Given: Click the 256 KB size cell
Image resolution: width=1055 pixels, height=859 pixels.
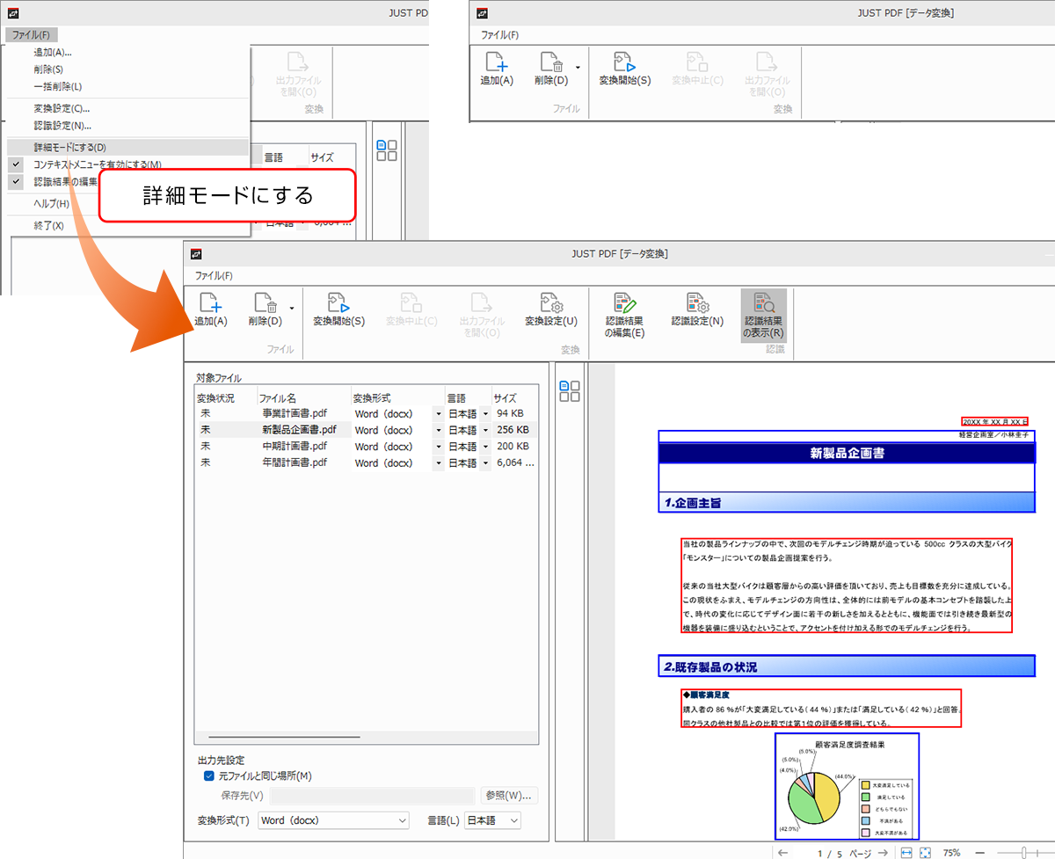Looking at the screenshot, I should tap(513, 430).
